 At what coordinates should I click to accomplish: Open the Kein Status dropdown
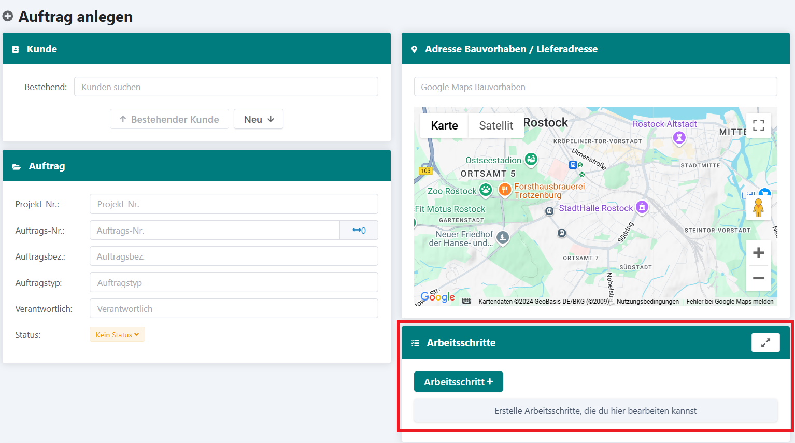(117, 335)
